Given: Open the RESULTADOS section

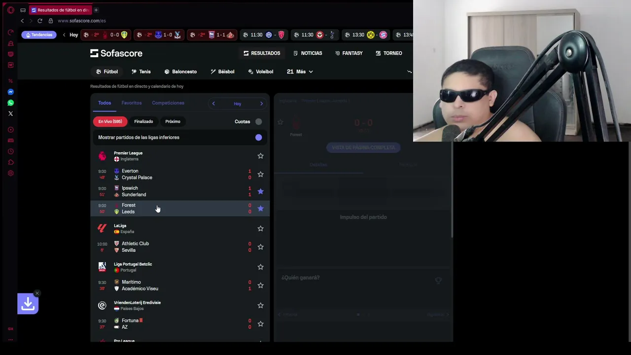Looking at the screenshot, I should click(262, 53).
